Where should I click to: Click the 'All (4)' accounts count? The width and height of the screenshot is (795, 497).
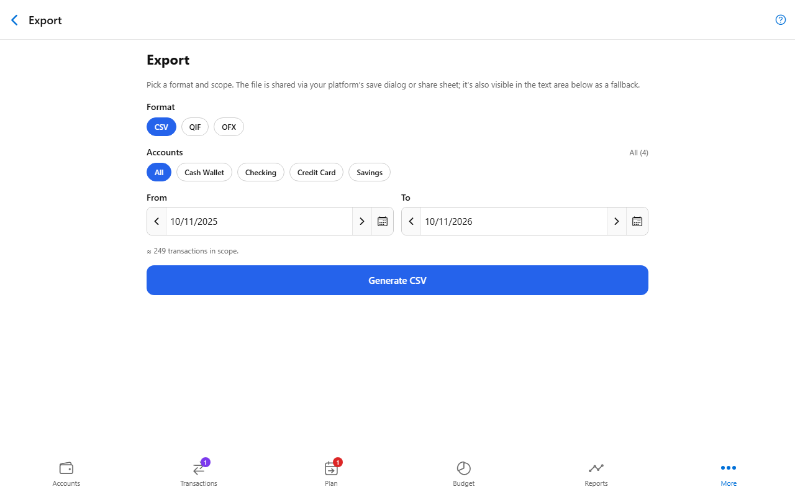[638, 153]
